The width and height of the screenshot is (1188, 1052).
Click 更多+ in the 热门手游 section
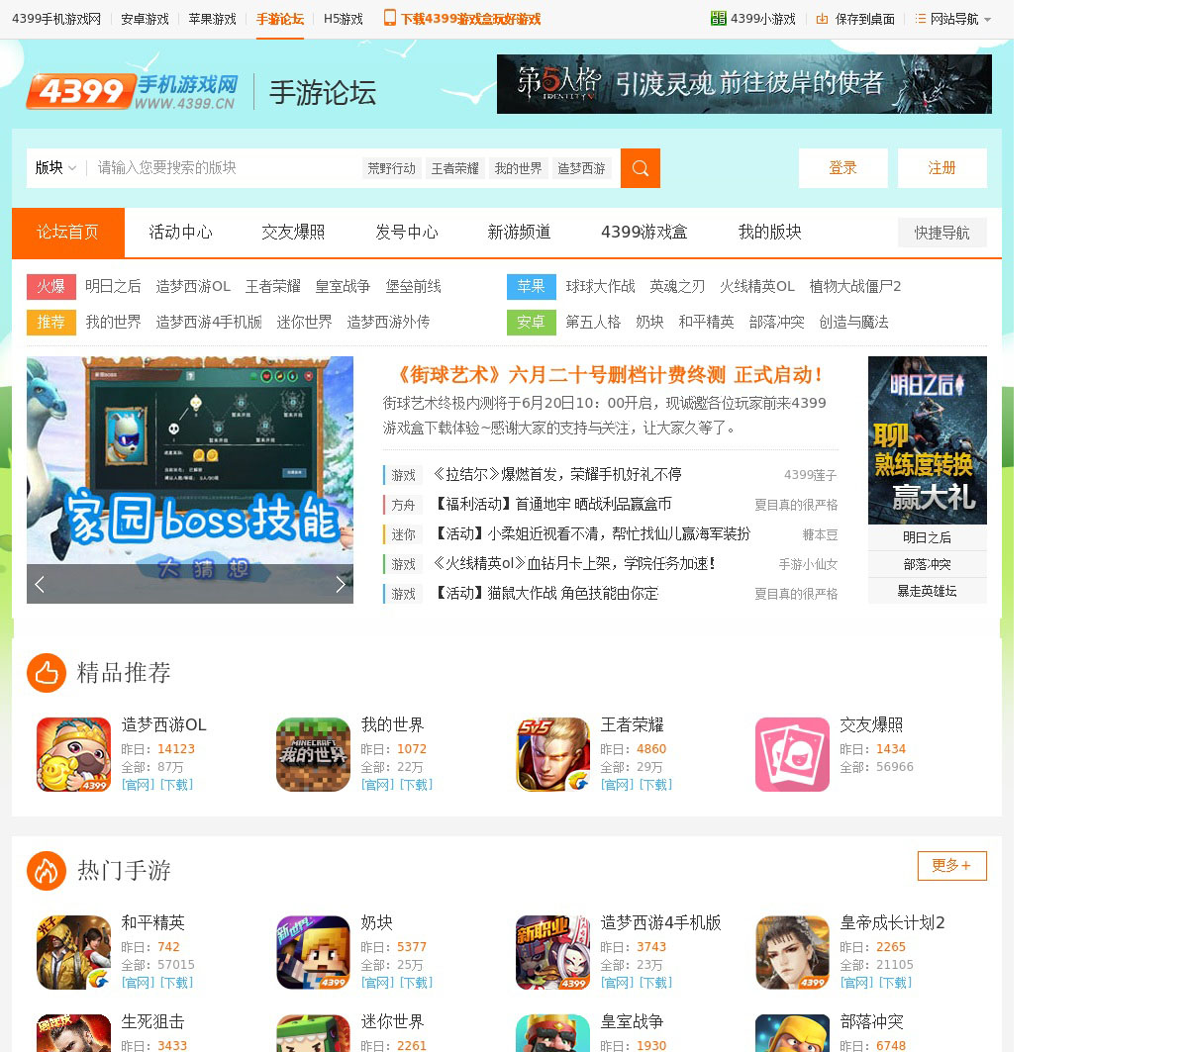[951, 865]
